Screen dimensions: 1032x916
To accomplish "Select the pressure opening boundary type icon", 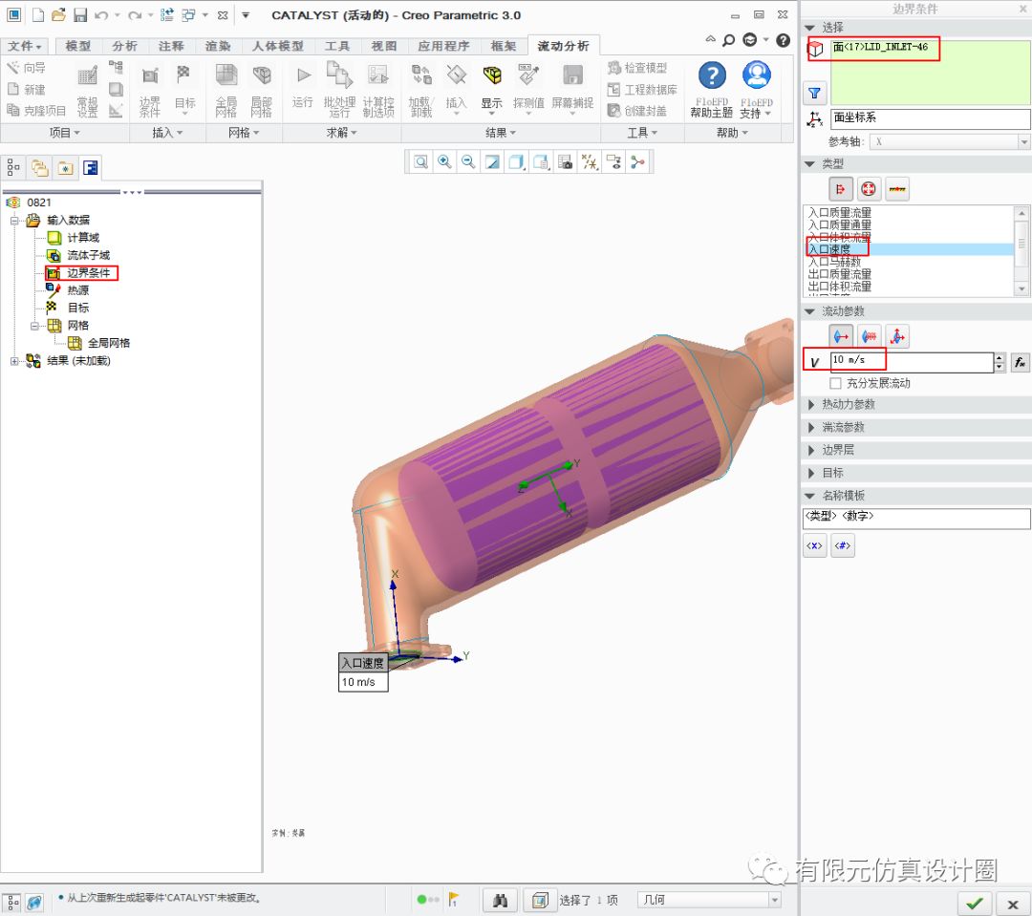I will (869, 189).
